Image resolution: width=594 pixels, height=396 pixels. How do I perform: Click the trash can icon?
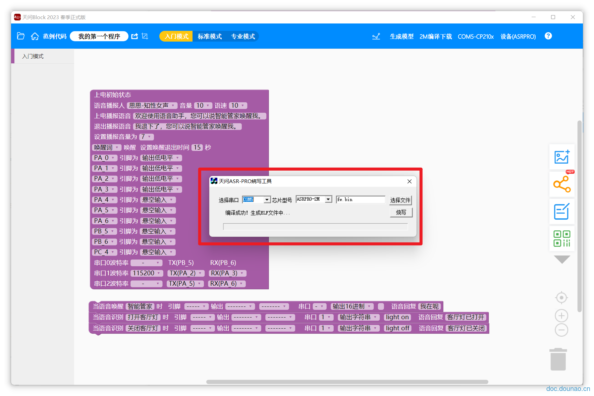point(558,359)
